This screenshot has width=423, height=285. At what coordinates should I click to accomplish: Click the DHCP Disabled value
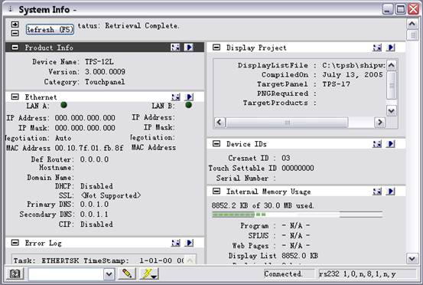96,186
